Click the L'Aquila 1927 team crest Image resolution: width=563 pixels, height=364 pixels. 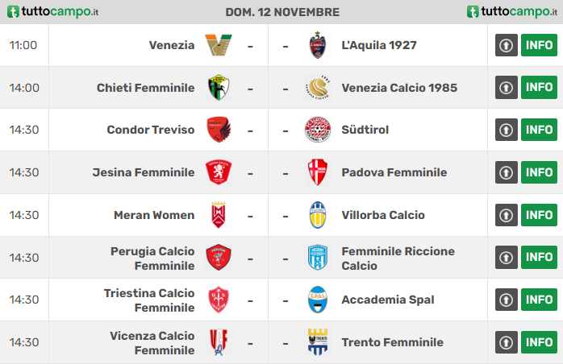(x=318, y=45)
